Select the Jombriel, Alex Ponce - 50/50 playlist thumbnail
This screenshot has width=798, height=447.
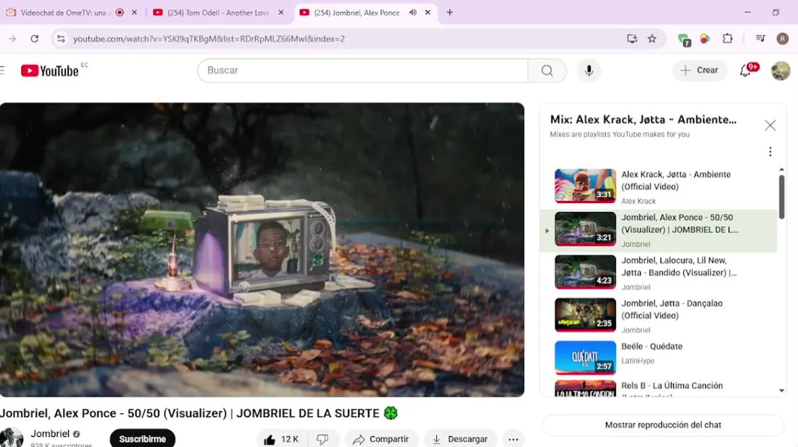coord(585,228)
